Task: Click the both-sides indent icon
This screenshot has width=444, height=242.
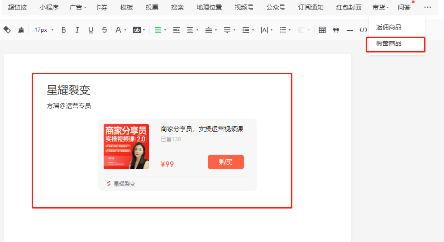Action: click(x=190, y=30)
